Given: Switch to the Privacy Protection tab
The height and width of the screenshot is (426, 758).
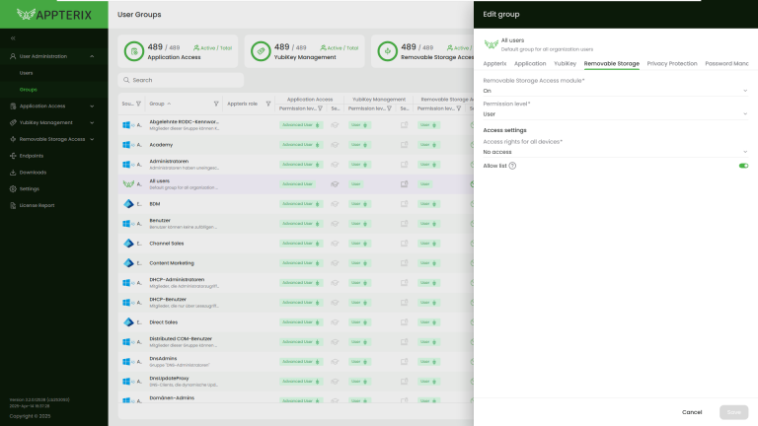Looking at the screenshot, I should 671,63.
